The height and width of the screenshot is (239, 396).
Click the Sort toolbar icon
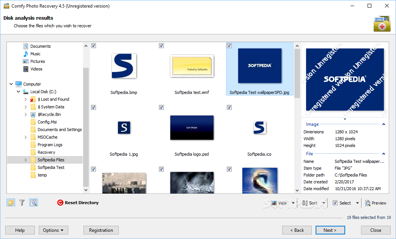click(305, 203)
